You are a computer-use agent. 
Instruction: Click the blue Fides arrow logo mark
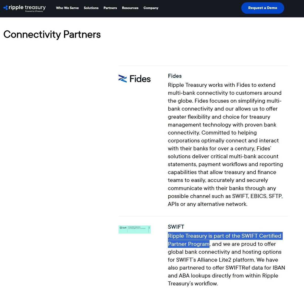pyautogui.click(x=123, y=79)
